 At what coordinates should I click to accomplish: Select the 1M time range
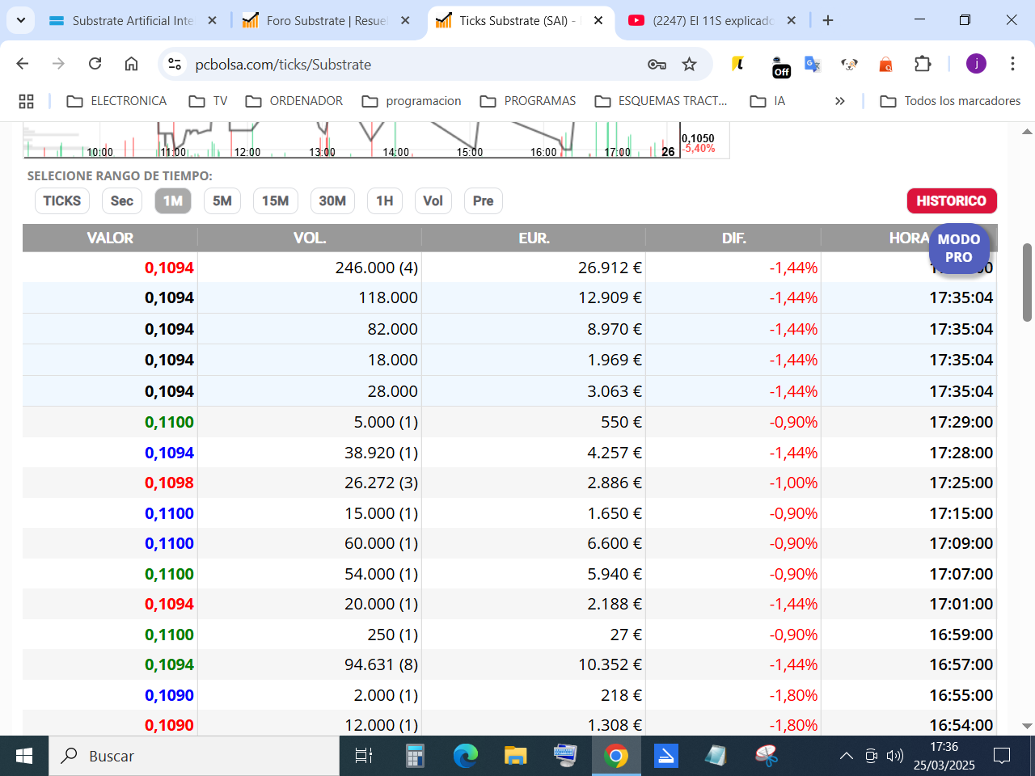[x=173, y=200]
